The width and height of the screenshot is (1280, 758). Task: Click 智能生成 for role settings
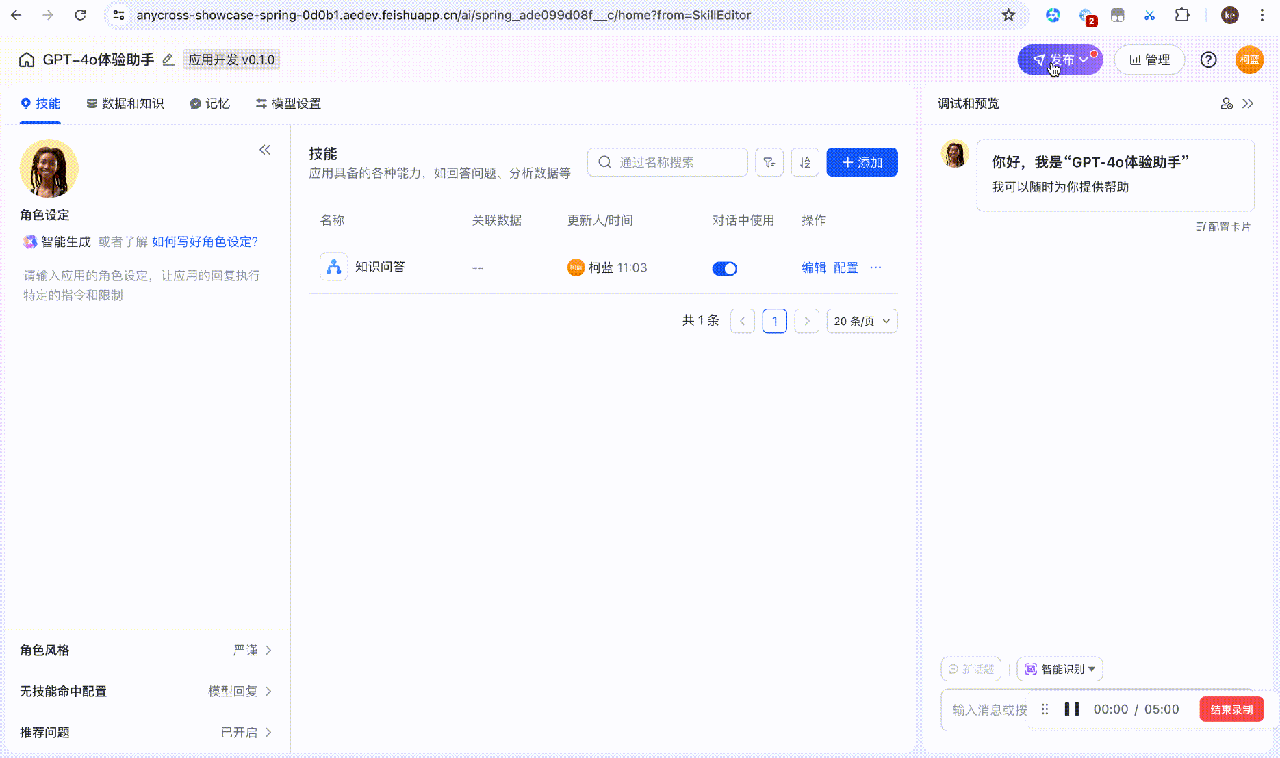pos(57,242)
